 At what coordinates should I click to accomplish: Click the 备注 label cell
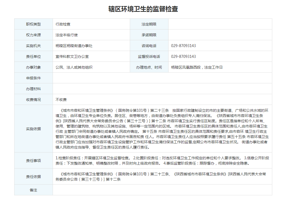33,190
